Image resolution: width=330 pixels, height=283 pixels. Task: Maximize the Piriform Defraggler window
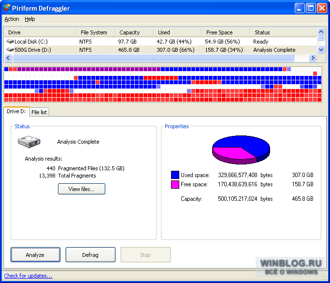tap(311, 8)
